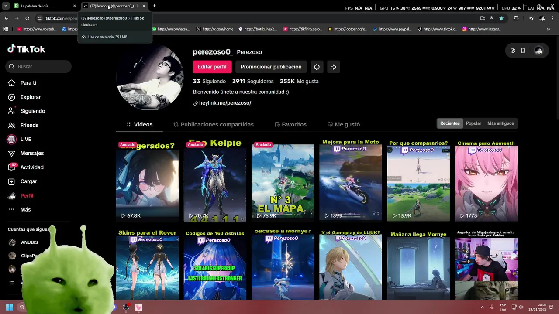Open the YouTube bookmark
This screenshot has height=314, width=559.
pos(37,29)
